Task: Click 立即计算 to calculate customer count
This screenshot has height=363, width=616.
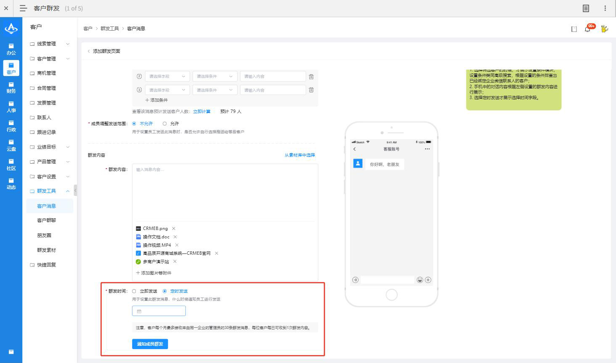Action: (202, 112)
